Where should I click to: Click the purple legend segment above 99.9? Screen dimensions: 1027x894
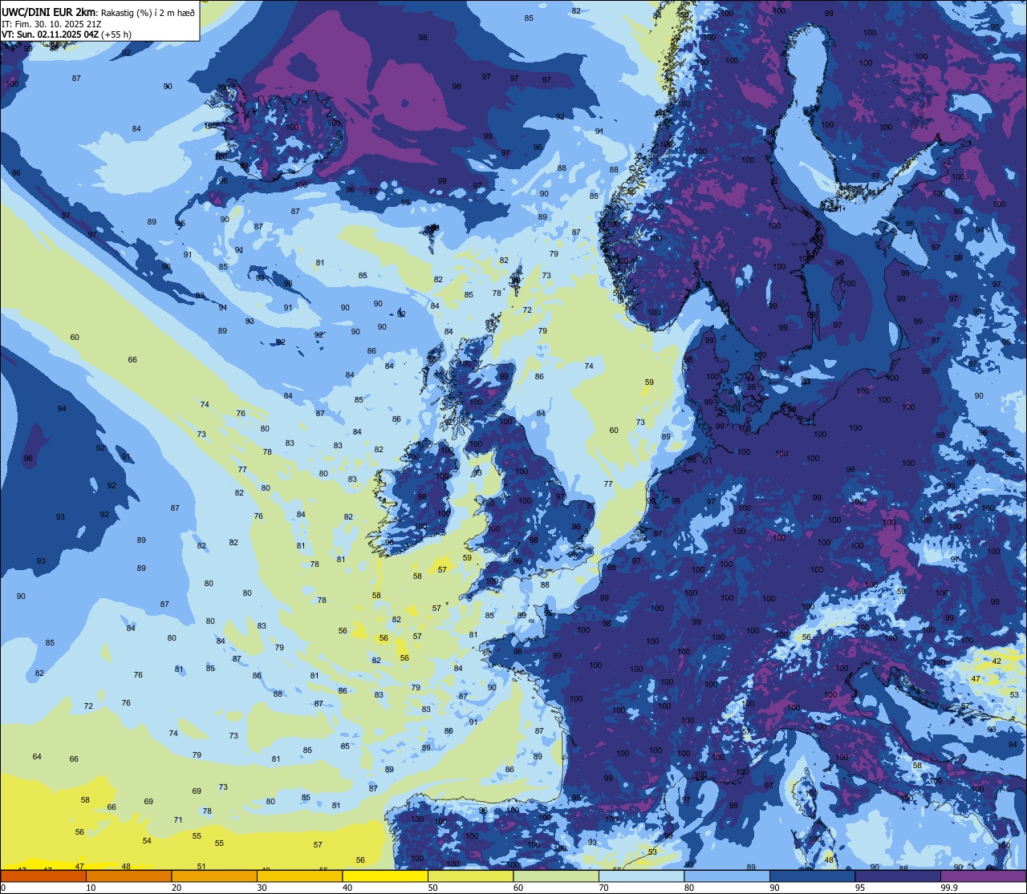(x=983, y=876)
